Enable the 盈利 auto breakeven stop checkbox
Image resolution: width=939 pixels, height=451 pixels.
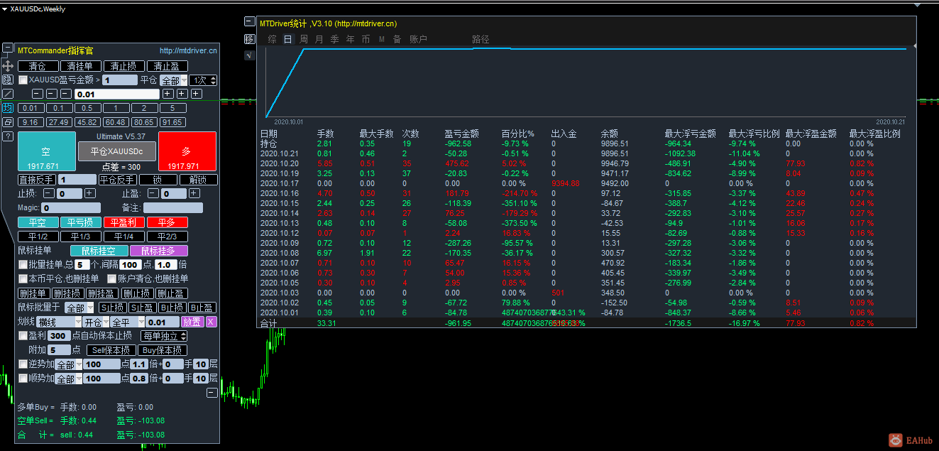23,335
